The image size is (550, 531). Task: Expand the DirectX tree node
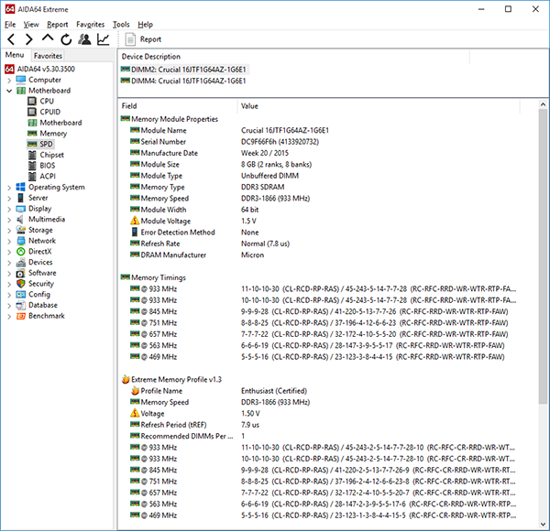(9, 252)
